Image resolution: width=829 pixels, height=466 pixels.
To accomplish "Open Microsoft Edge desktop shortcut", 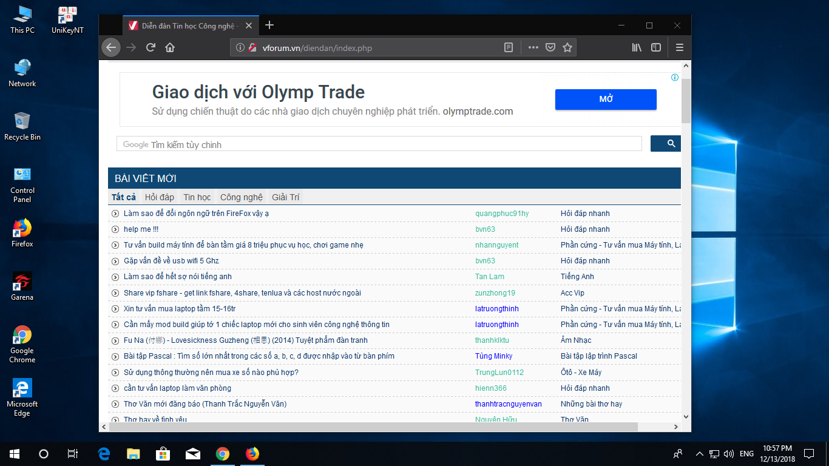I will coord(22,398).
